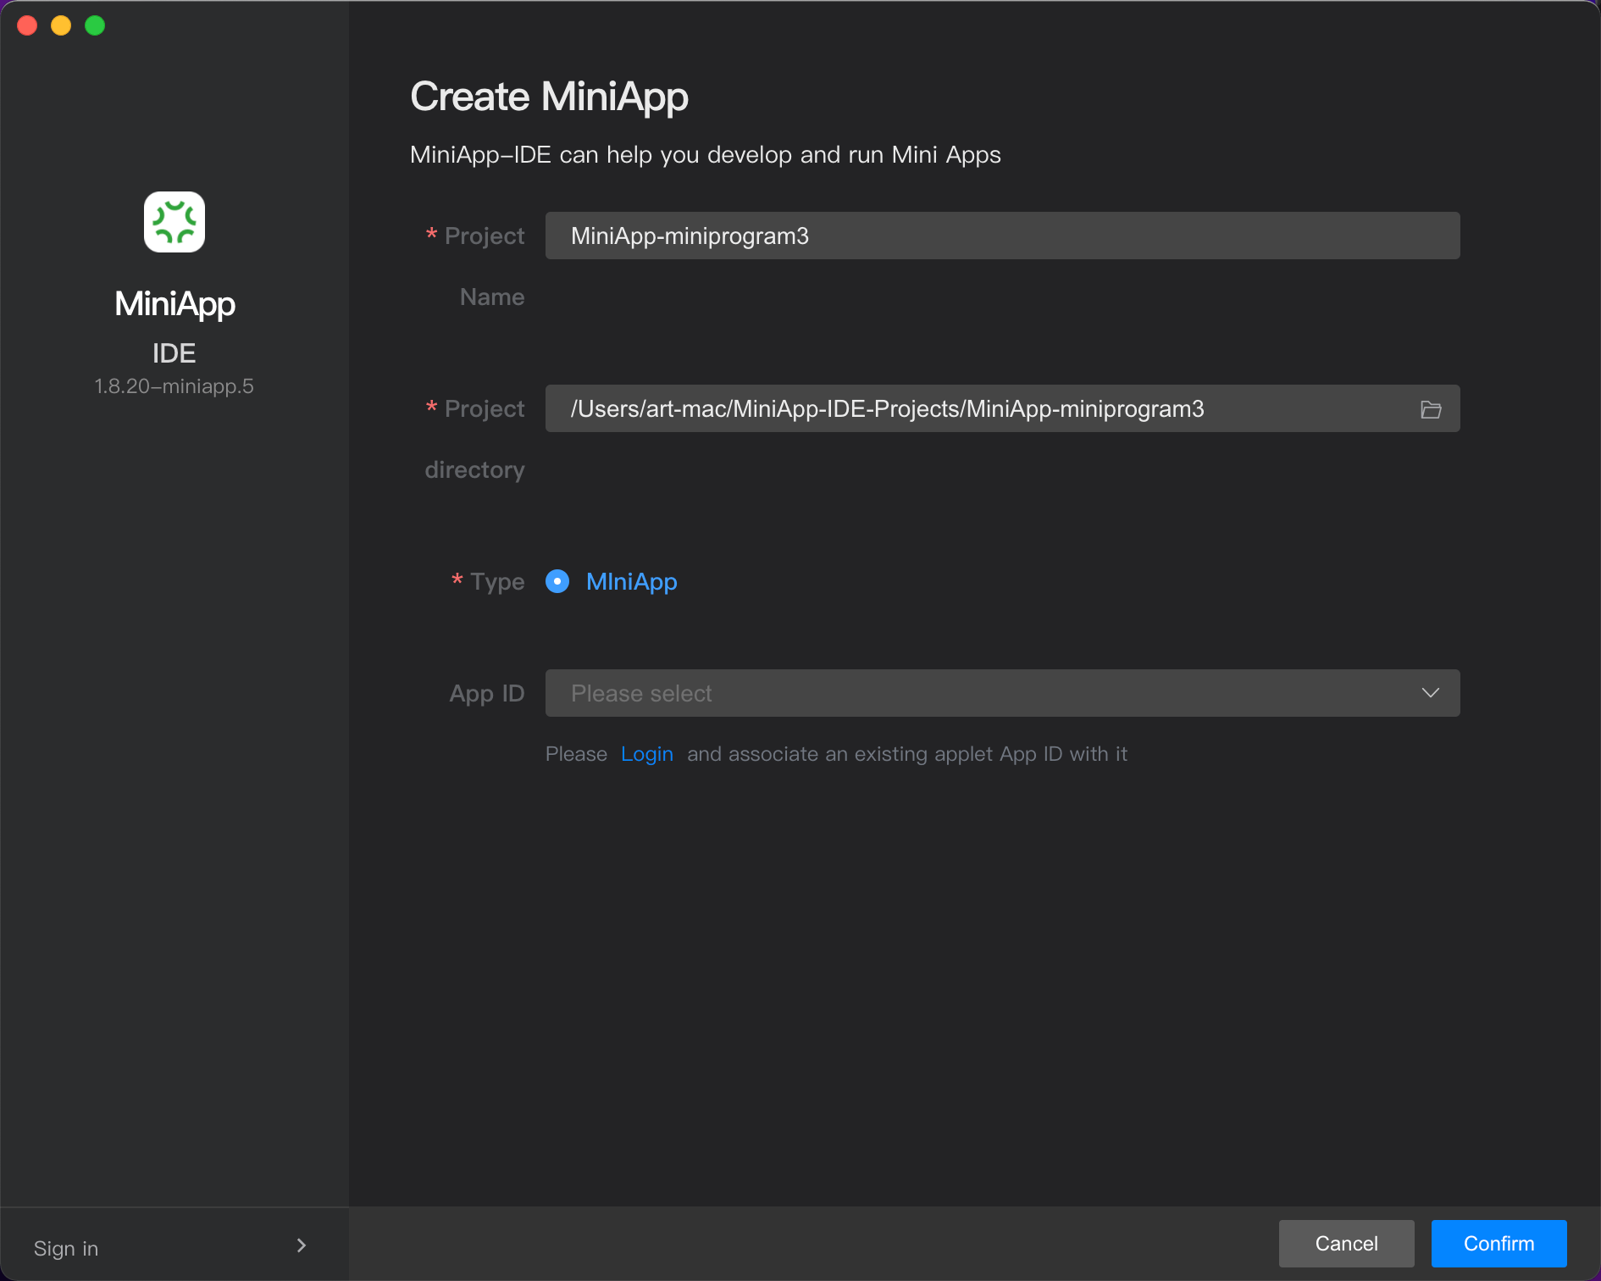This screenshot has height=1281, width=1601.
Task: Click the Create MiniApp heading
Action: (x=549, y=97)
